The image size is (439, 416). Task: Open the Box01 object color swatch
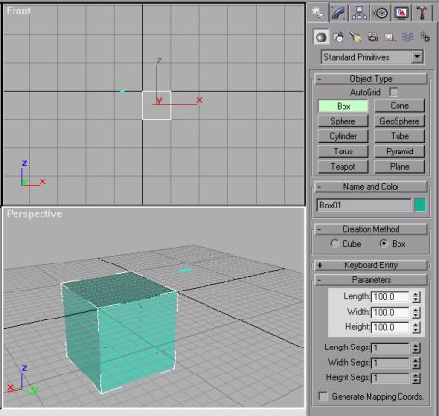[x=420, y=206]
